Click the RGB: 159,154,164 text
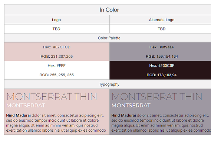 pos(162,57)
